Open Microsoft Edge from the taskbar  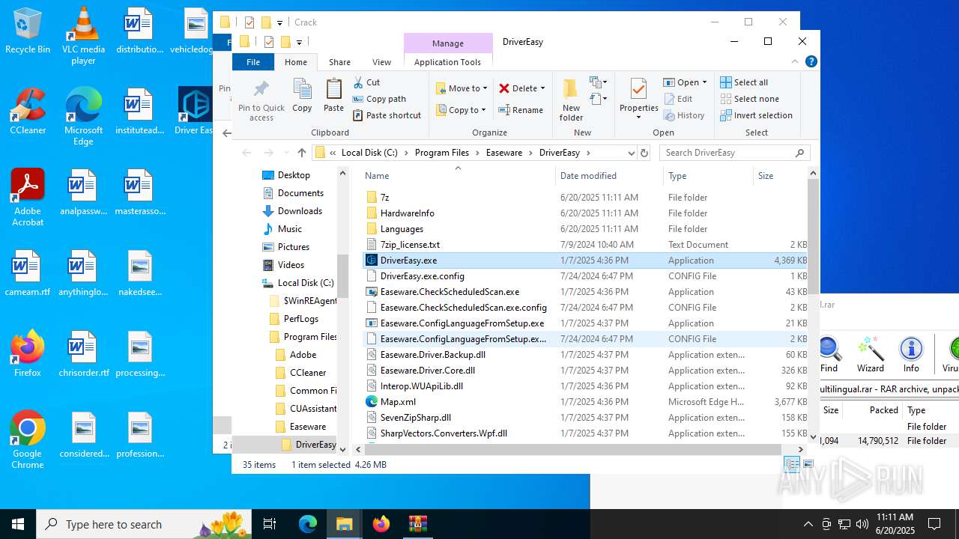308,524
